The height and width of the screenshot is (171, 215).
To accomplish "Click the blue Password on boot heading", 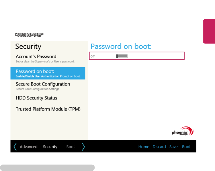I will [121, 46].
